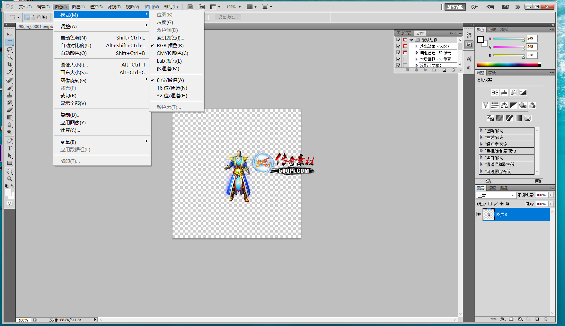Select the 绘画 workspace
Image resolution: width=565 pixels, height=326 pixels.
point(490,7)
